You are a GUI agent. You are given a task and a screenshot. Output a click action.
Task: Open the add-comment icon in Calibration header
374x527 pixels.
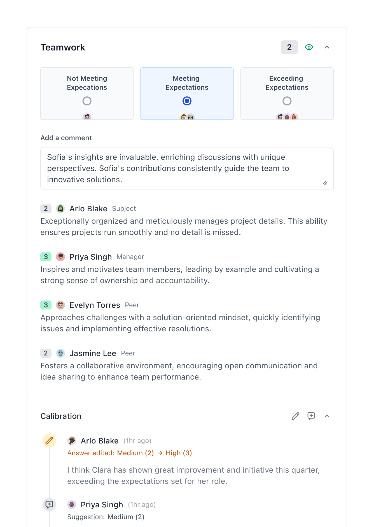[311, 416]
